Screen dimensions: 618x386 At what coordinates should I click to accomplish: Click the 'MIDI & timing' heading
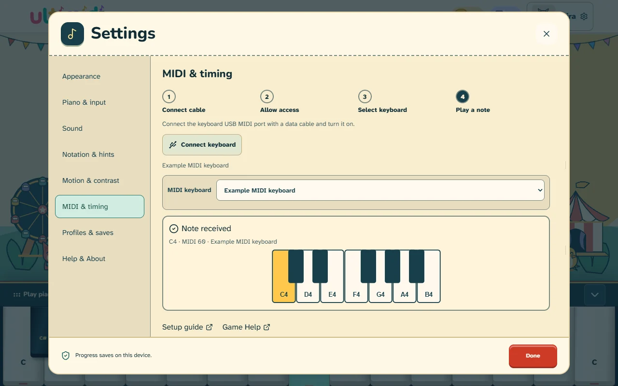tap(197, 74)
